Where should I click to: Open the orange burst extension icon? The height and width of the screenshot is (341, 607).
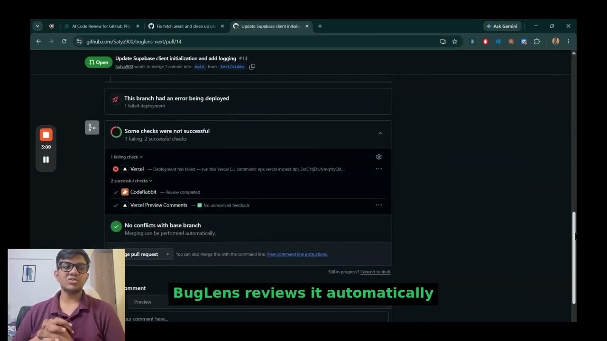(511, 41)
